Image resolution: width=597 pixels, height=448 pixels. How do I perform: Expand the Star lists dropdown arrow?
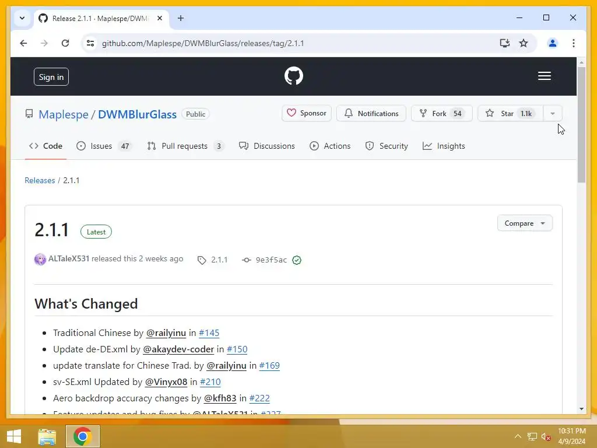(x=553, y=113)
